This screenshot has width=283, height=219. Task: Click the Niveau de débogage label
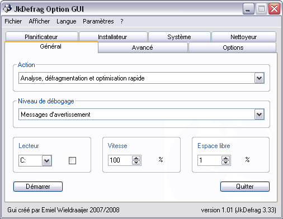pos(46,101)
